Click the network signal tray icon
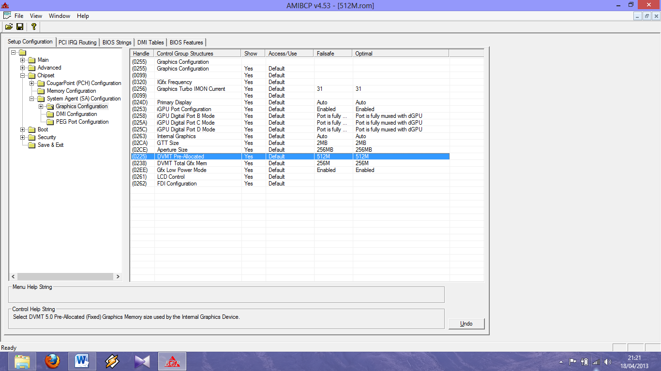Viewport: 661px width, 371px height. pyautogui.click(x=596, y=361)
